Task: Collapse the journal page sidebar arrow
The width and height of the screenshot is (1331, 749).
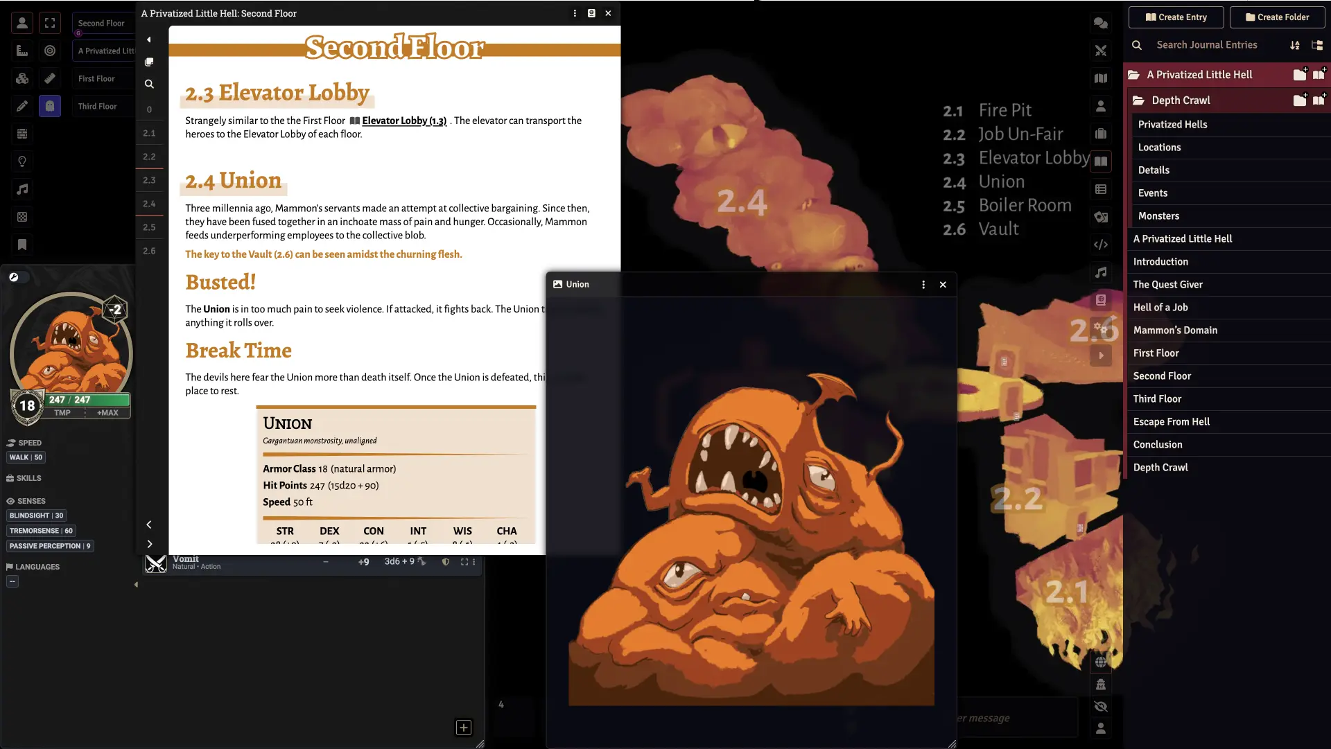Action: pyautogui.click(x=149, y=39)
